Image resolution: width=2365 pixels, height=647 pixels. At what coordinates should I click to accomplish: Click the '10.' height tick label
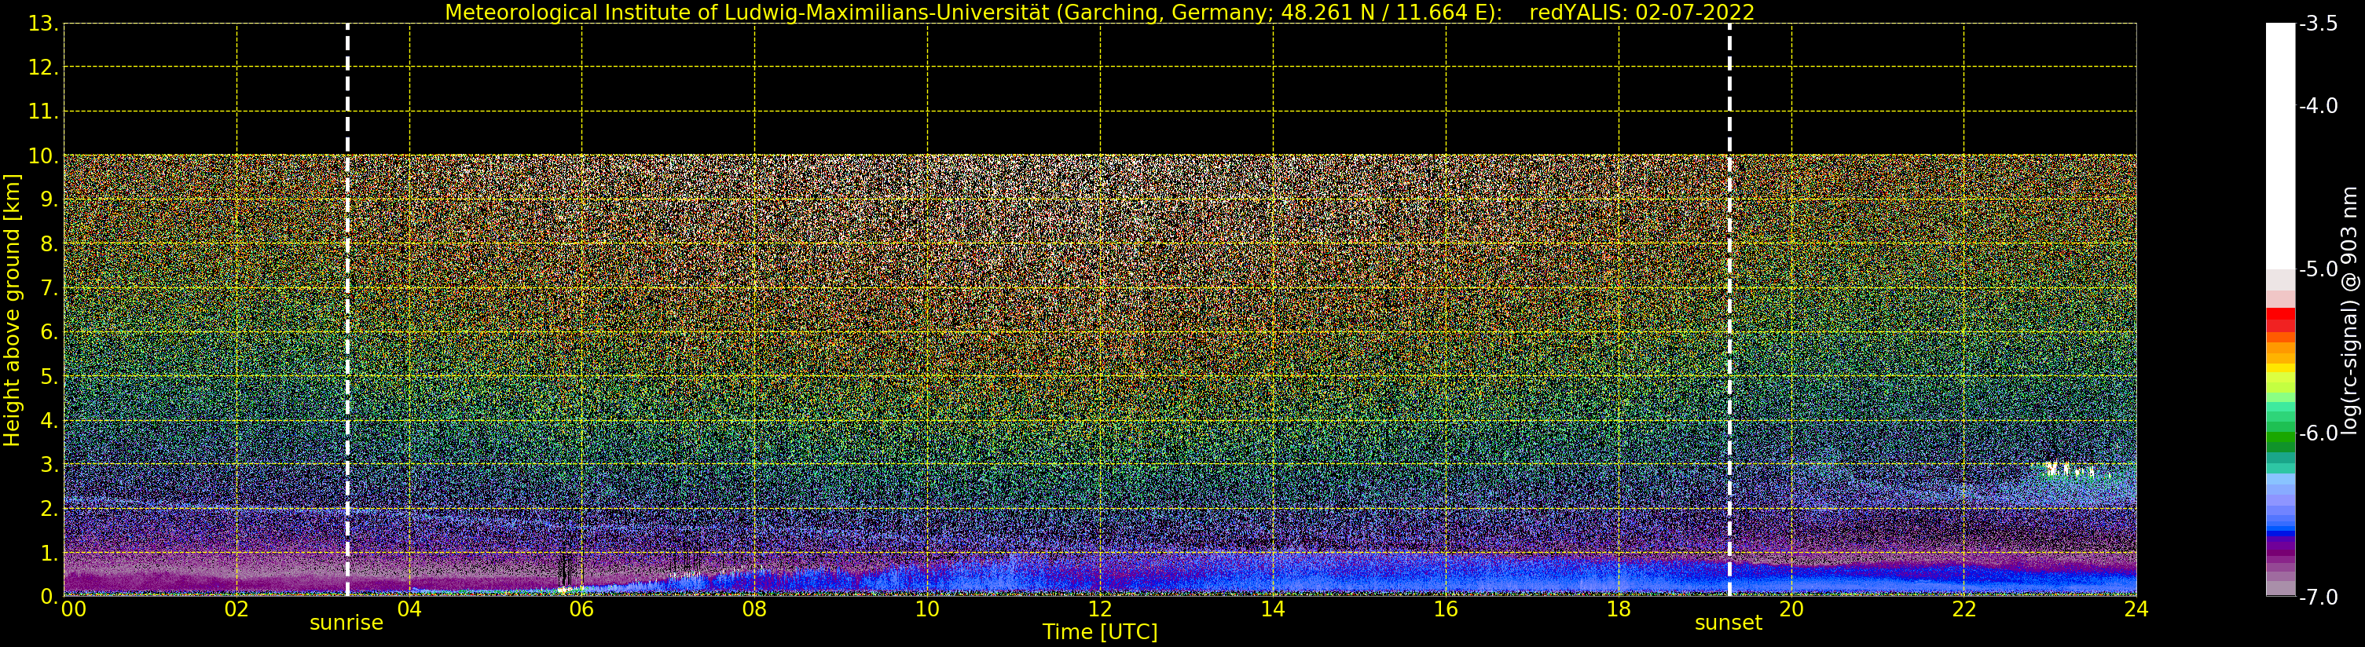(43, 156)
